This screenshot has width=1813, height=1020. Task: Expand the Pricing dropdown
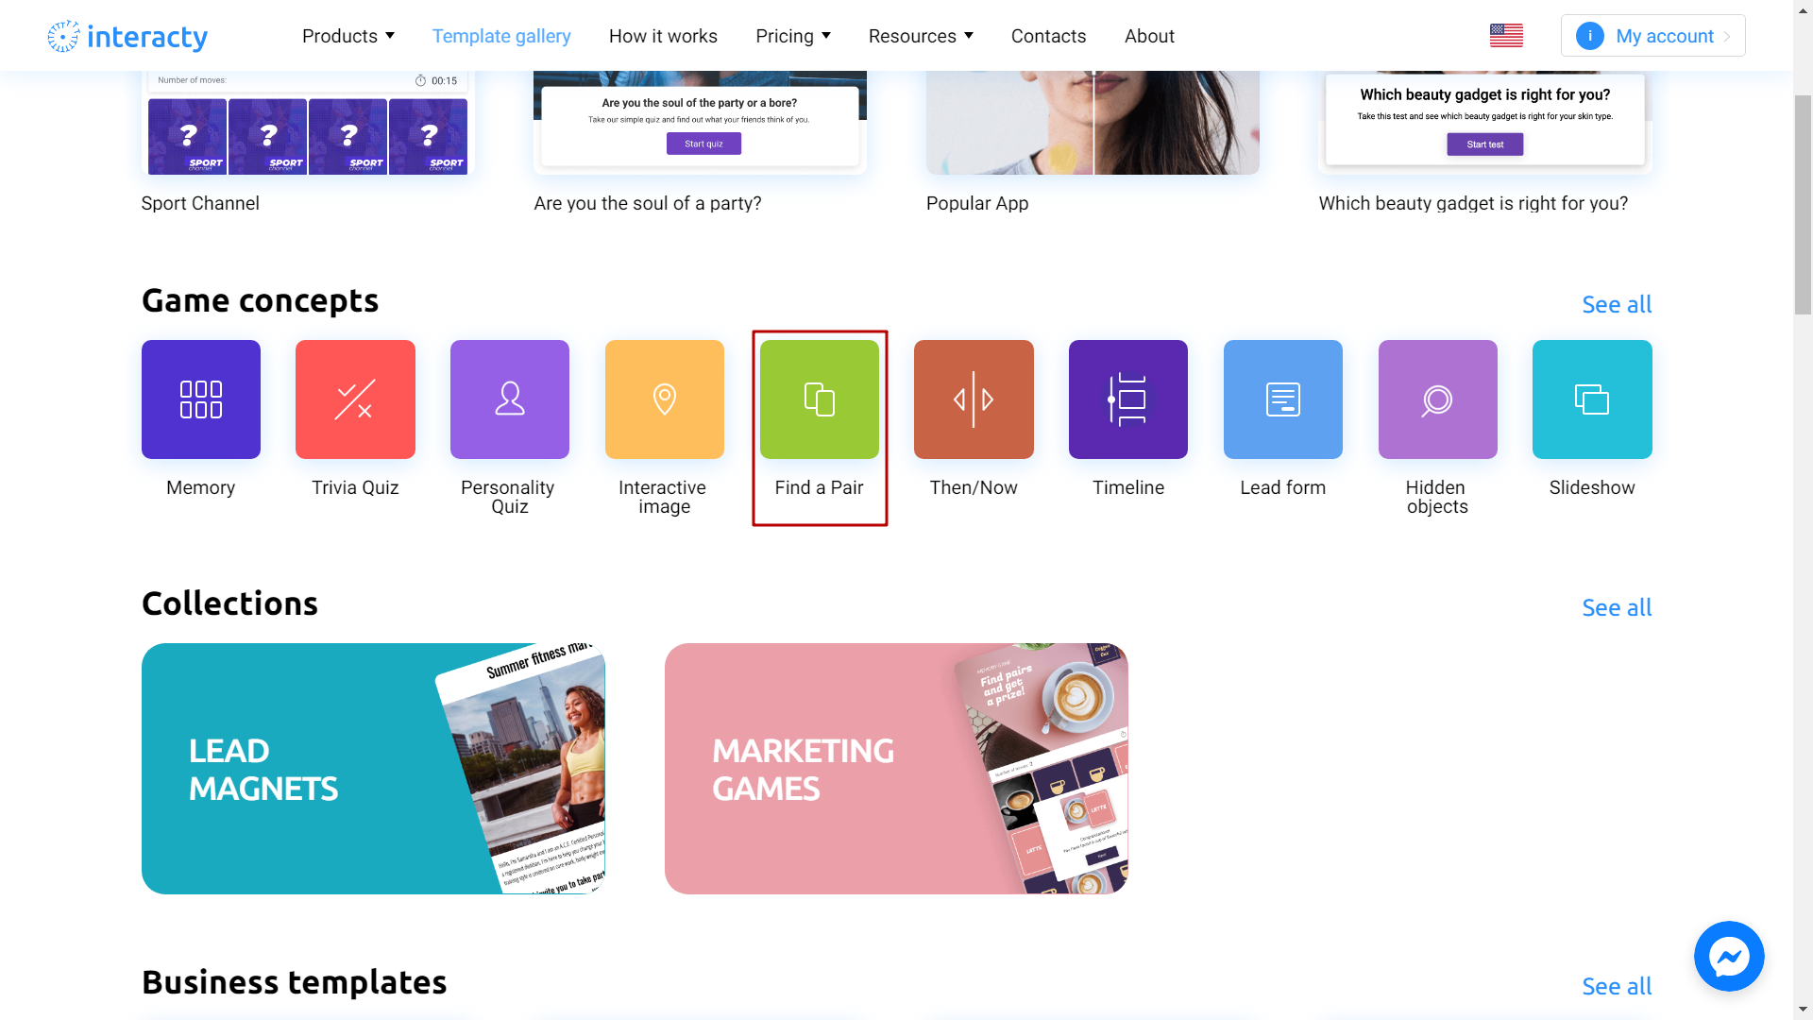pyautogui.click(x=792, y=35)
